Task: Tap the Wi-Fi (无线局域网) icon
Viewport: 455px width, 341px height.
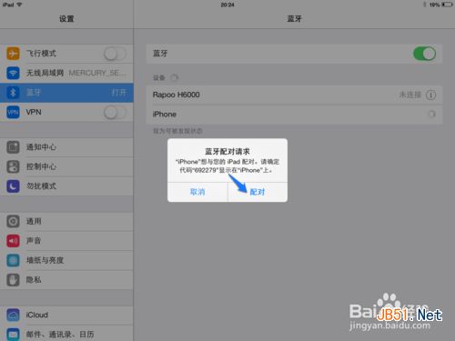Action: [13, 73]
